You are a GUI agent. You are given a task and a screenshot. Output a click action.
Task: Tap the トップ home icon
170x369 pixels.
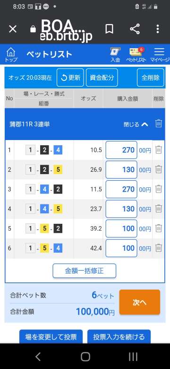11,55
